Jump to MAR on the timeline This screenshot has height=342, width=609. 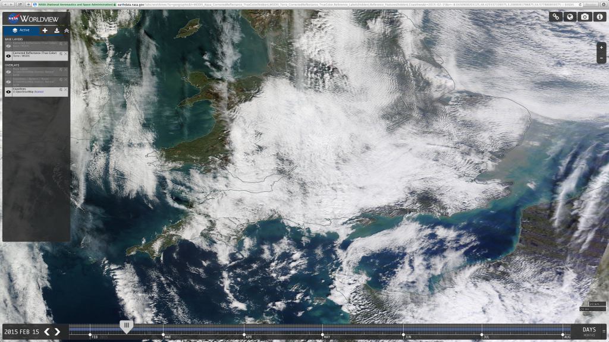[167, 337]
